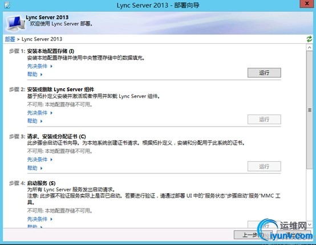Click step 2 status 不可用: 本地配置存储不可用
This screenshot has height=245, width=316.
click(60, 104)
